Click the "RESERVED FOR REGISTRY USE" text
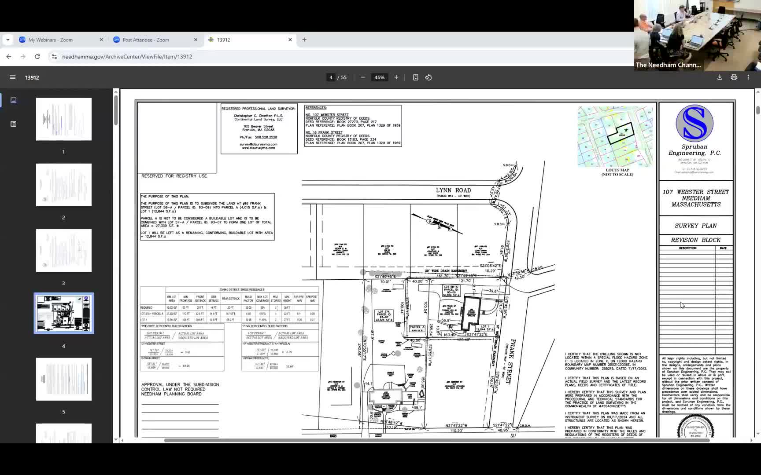The width and height of the screenshot is (761, 475). click(174, 176)
